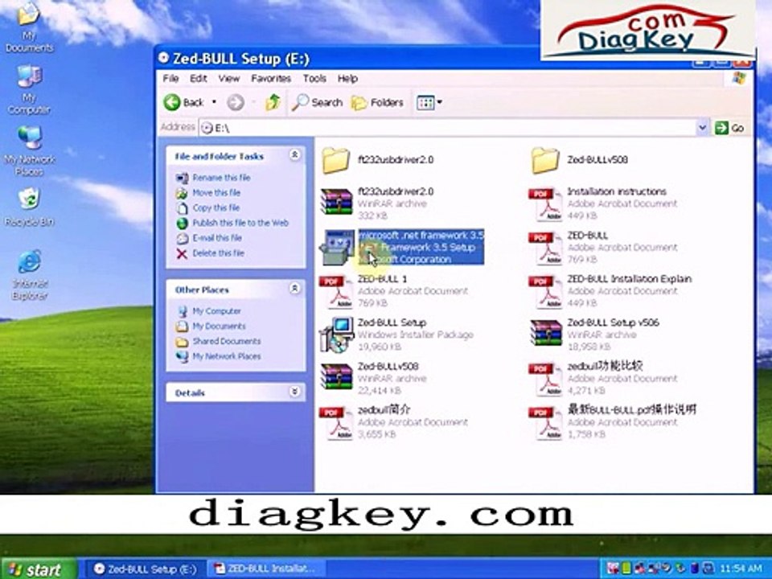Click the Zed-BULL Setup (E:) title bar icon
The image size is (772, 579).
[163, 58]
